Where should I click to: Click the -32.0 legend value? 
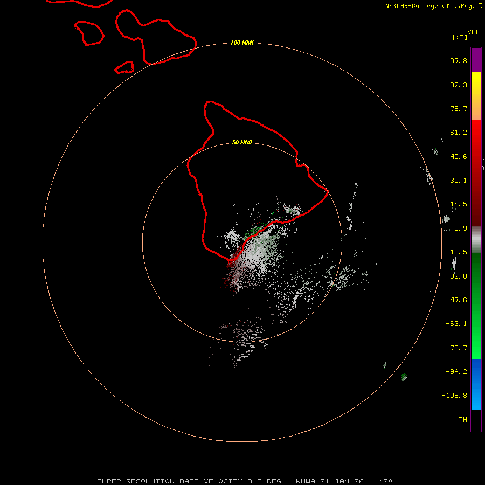pyautogui.click(x=456, y=276)
